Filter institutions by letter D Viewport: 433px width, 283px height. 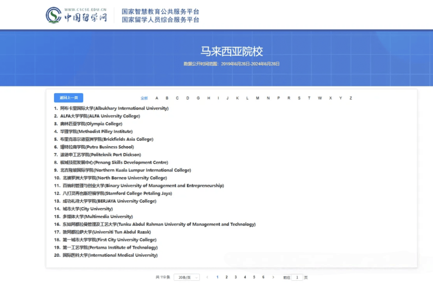(188, 98)
